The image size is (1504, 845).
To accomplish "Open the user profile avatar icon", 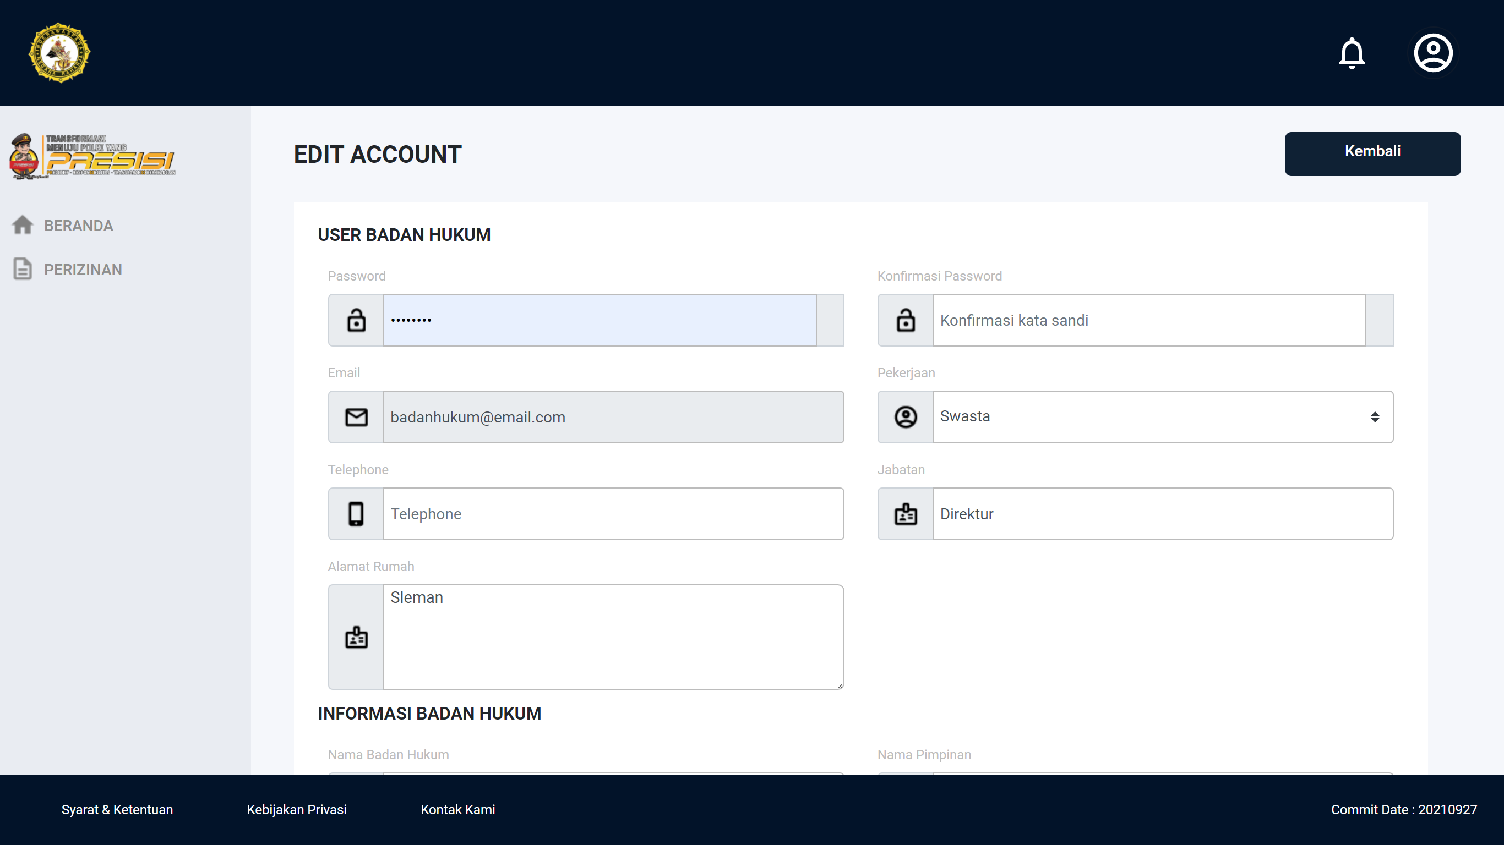I will click(x=1433, y=53).
